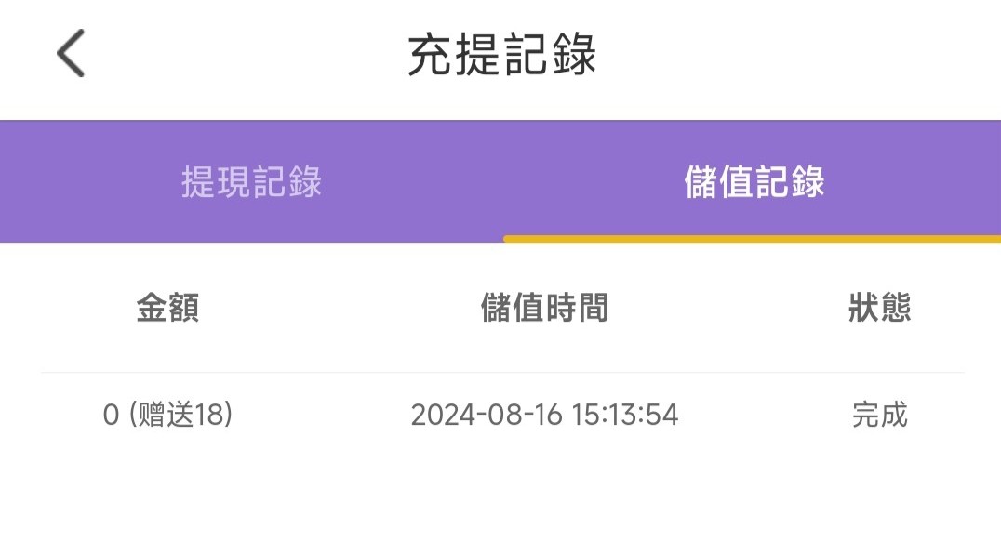Click the 儲值時間 column header
Image resolution: width=1001 pixels, height=542 pixels.
544,308
